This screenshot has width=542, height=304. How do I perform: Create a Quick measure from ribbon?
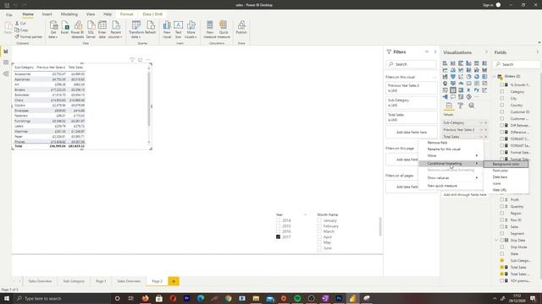[x=224, y=30]
